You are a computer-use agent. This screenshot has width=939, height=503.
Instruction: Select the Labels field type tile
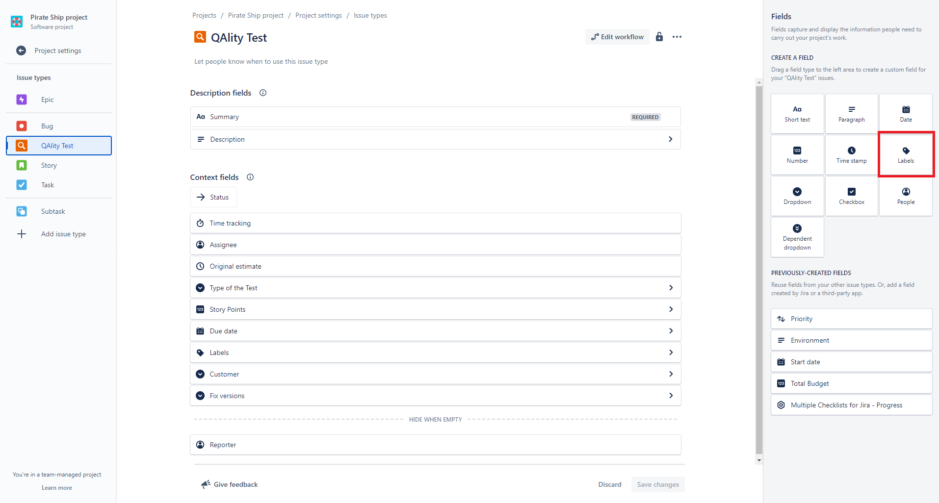[906, 154]
